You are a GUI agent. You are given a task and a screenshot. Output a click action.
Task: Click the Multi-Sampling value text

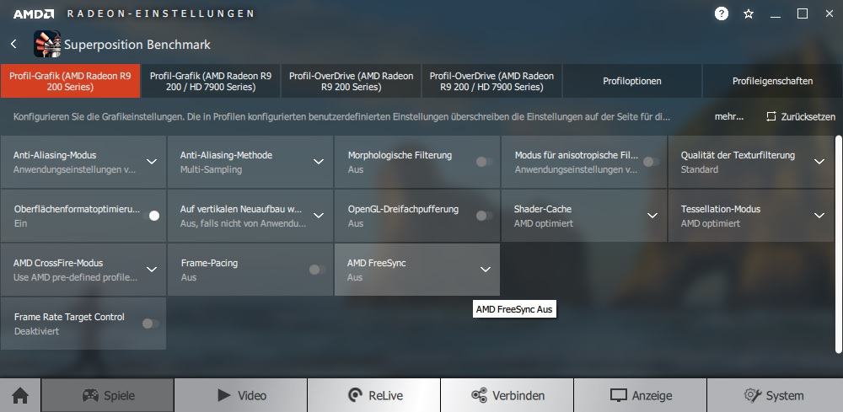(x=211, y=169)
